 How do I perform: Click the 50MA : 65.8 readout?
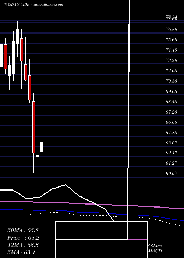tap(23, 230)
